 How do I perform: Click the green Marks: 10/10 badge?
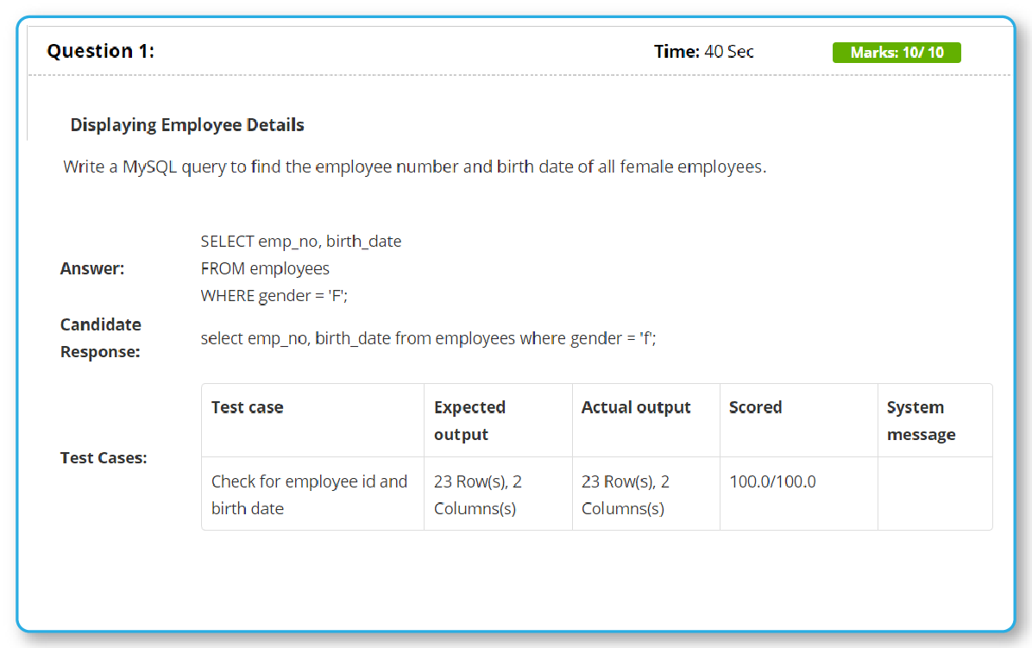point(896,52)
